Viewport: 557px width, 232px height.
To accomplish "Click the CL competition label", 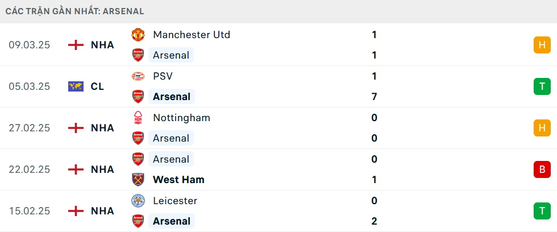I will 97,86.
